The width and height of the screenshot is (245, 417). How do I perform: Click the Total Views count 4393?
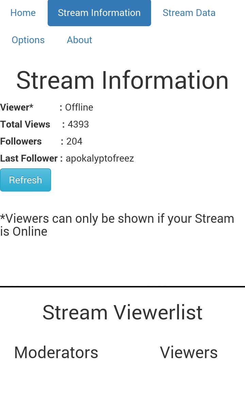[78, 124]
